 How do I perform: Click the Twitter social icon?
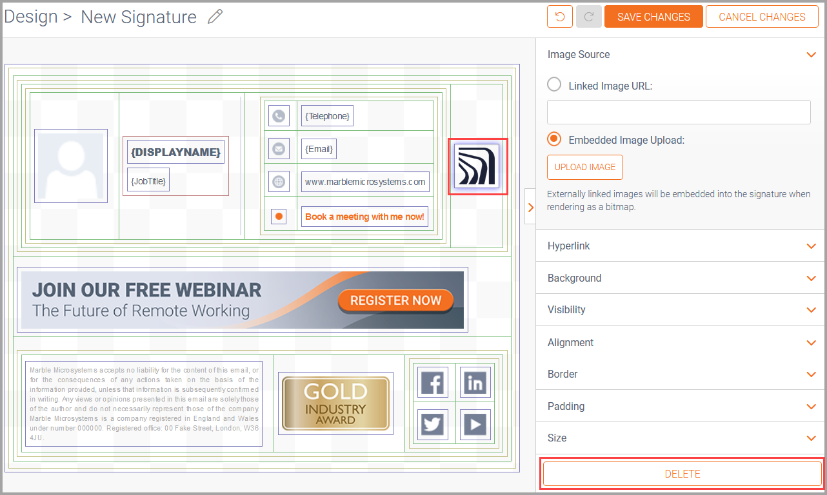[432, 425]
